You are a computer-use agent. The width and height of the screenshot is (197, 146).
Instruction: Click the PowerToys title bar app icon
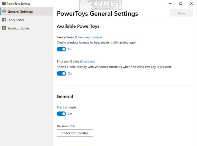point(4,4)
